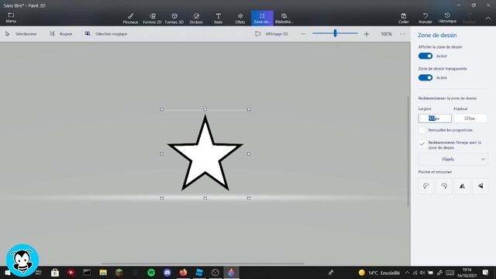Open the Stickers tool
This screenshot has width=496, height=279.
tap(196, 19)
